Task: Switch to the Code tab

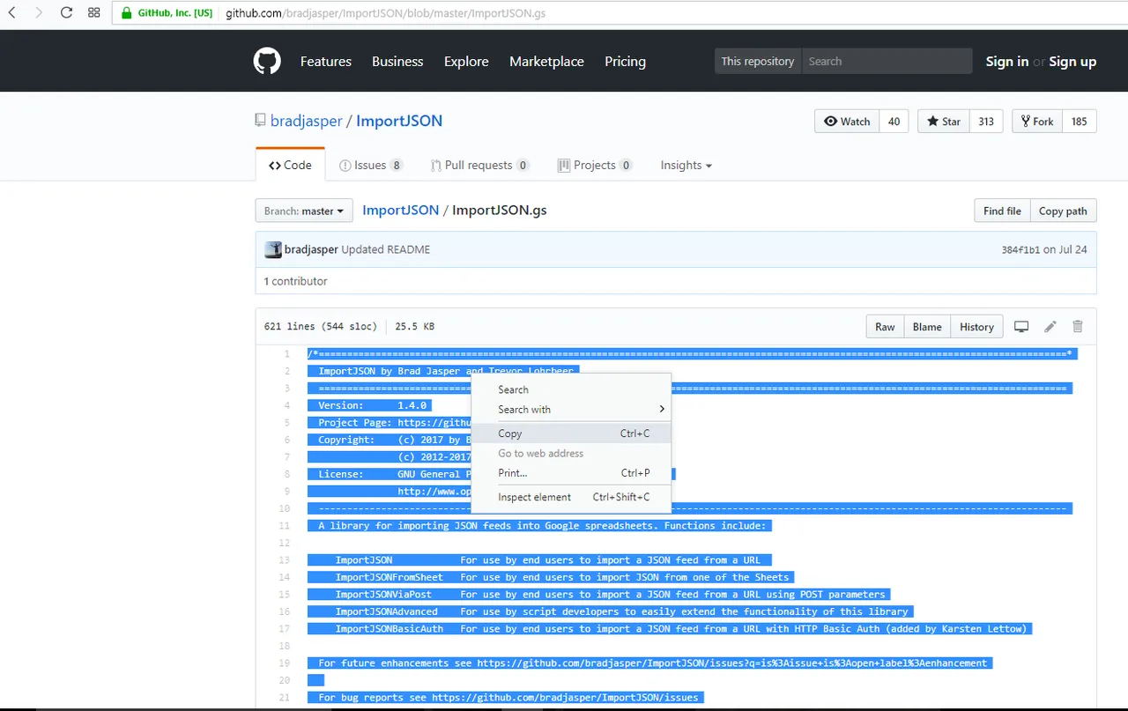Action: pyautogui.click(x=291, y=165)
